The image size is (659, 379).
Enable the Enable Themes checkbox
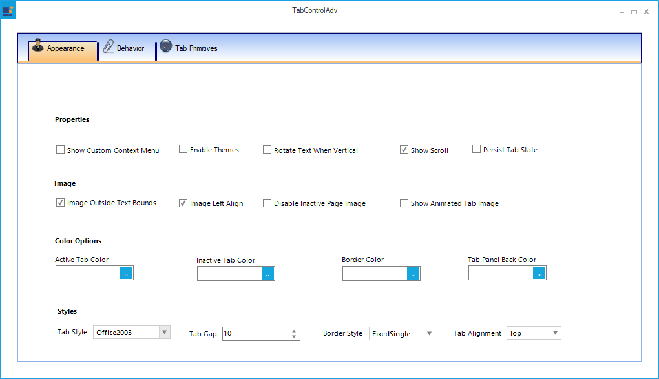coord(183,149)
